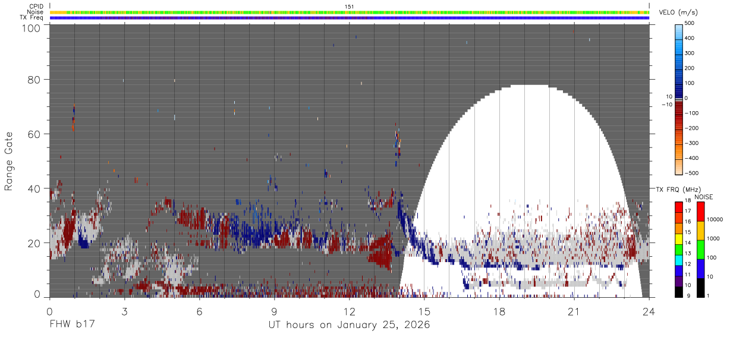
Task: Click the 'UT hours on January 25, 2026' title
Action: 349,326
